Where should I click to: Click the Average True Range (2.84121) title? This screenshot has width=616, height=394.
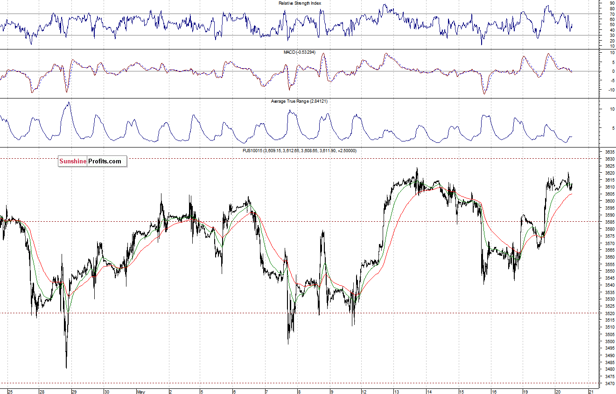pos(300,101)
